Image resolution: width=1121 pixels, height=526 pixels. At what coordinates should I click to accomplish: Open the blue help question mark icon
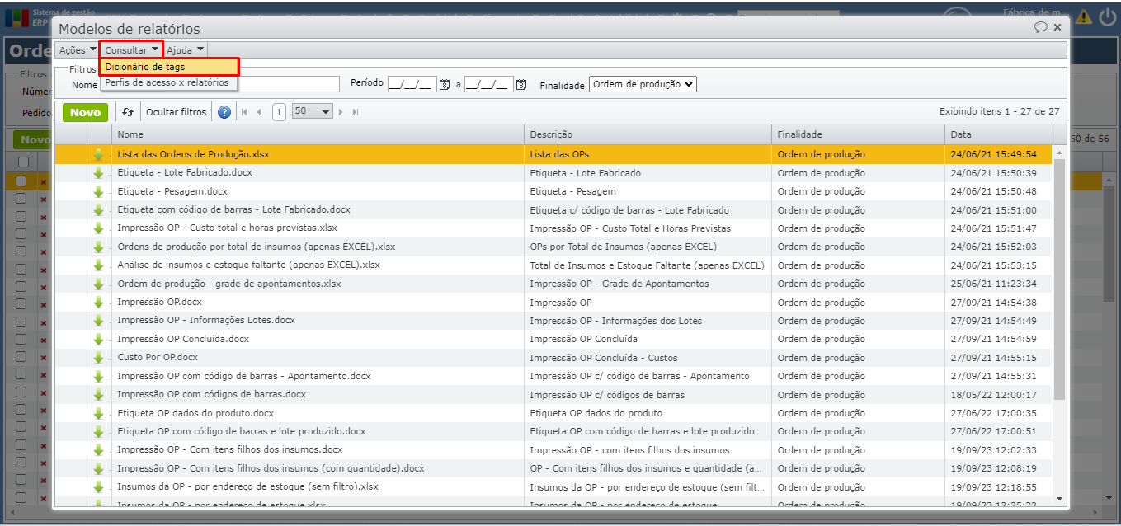click(x=224, y=112)
